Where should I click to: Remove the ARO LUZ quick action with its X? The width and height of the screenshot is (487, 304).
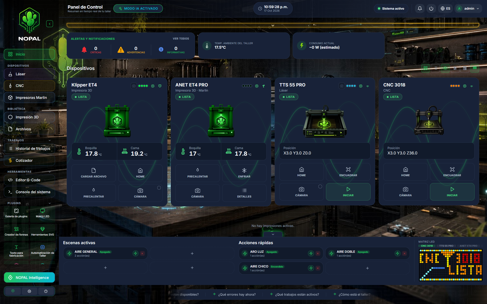coord(318,253)
